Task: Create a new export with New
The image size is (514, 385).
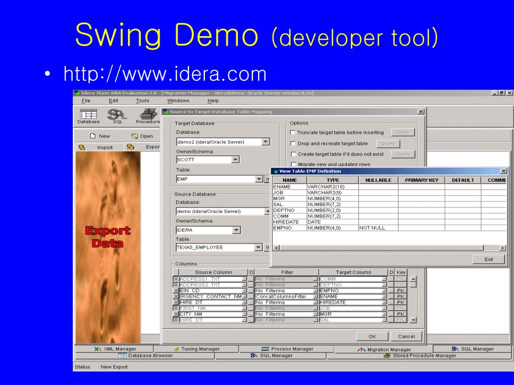Action: [x=100, y=136]
